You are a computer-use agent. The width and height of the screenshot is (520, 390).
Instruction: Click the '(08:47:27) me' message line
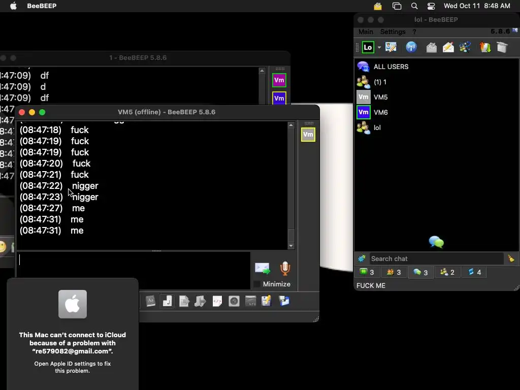(52, 208)
